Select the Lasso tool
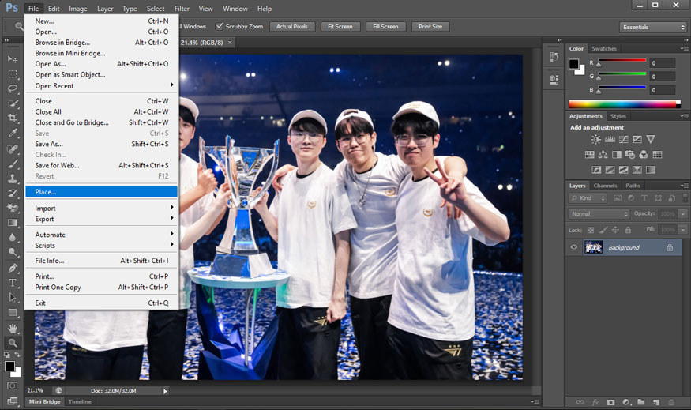 point(13,88)
